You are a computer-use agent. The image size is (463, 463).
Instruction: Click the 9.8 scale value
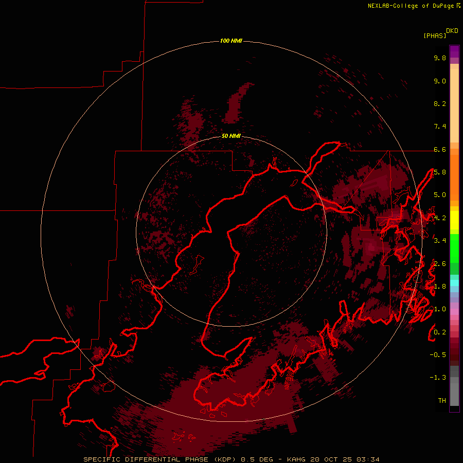(440, 58)
